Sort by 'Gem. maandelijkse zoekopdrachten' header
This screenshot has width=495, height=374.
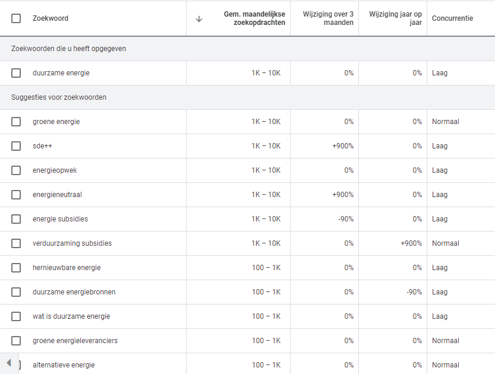pos(254,18)
